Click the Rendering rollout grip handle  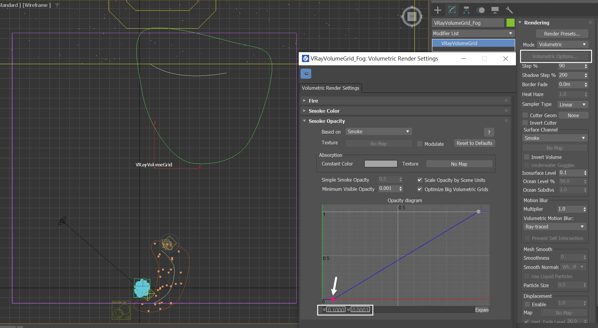590,22
